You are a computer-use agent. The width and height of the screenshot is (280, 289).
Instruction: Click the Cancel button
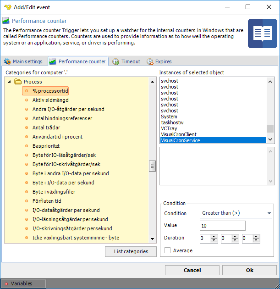192,270
